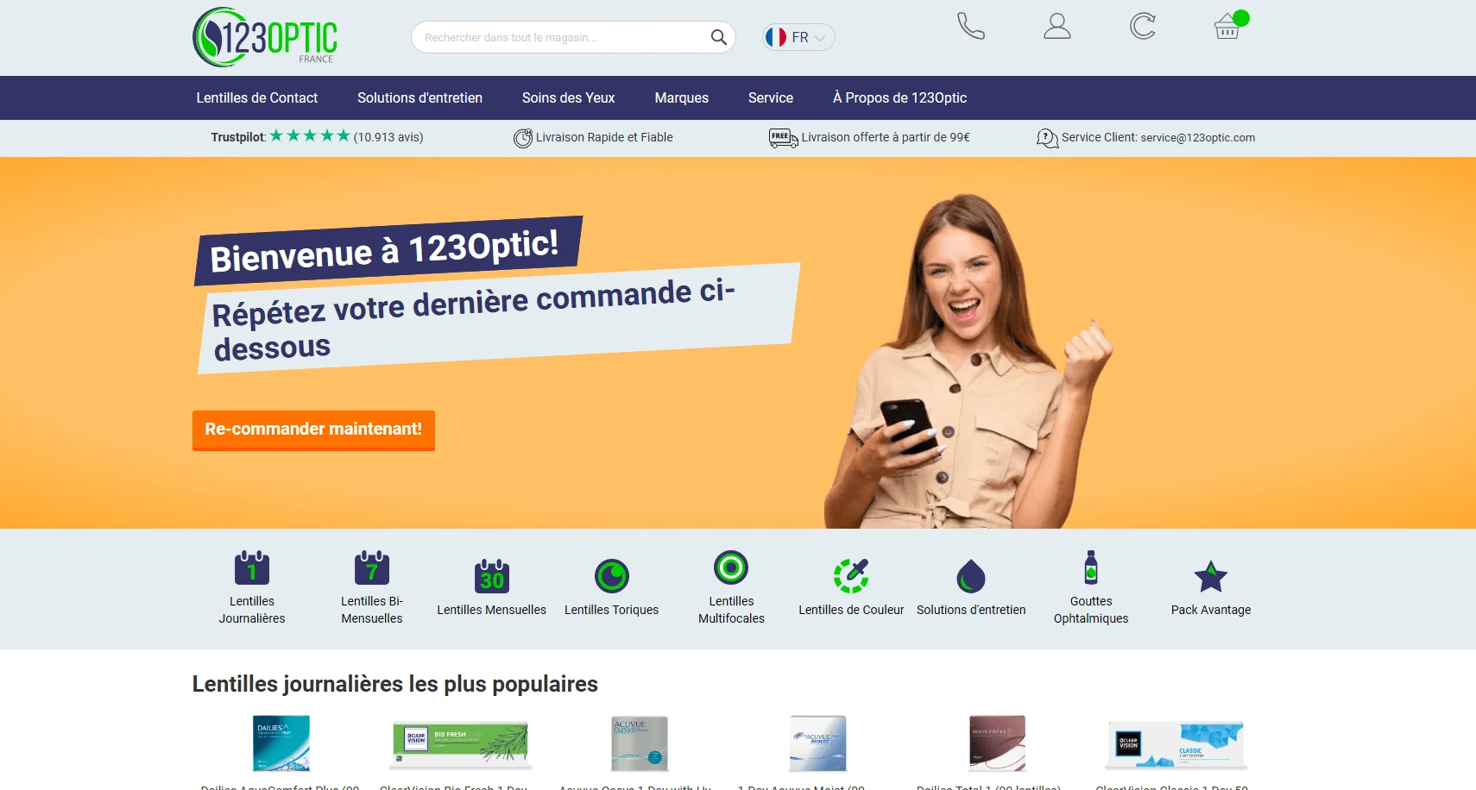1476x790 pixels.
Task: Select the Lentilles Toriques icon
Action: click(612, 576)
